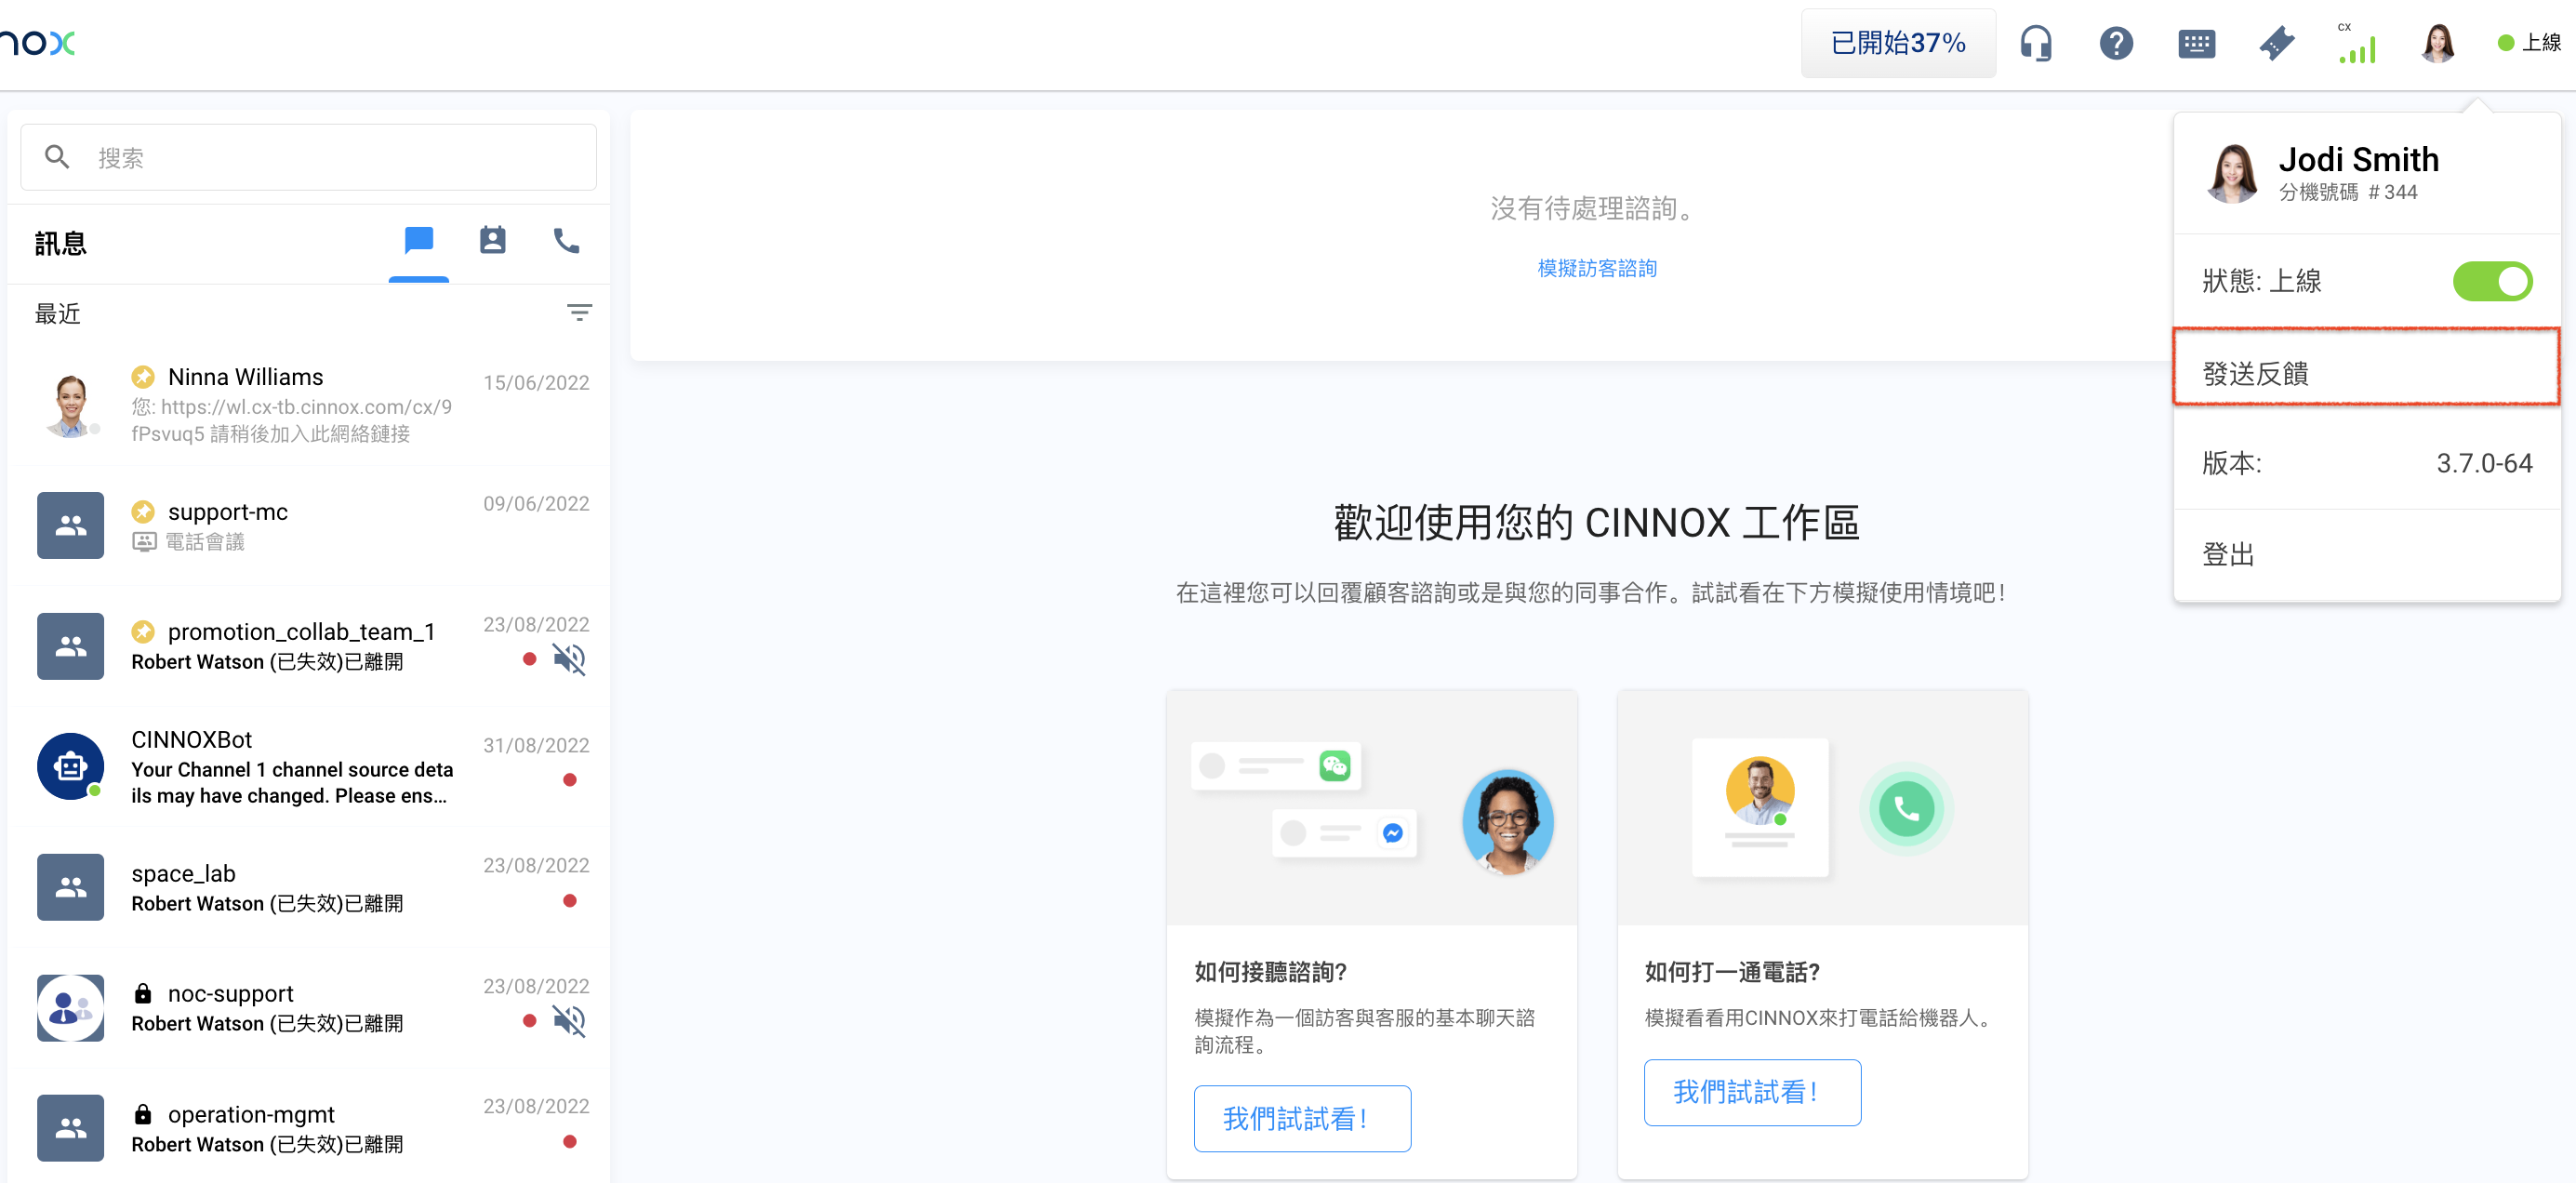
Task: Open the headset call icon
Action: pos(2035,43)
